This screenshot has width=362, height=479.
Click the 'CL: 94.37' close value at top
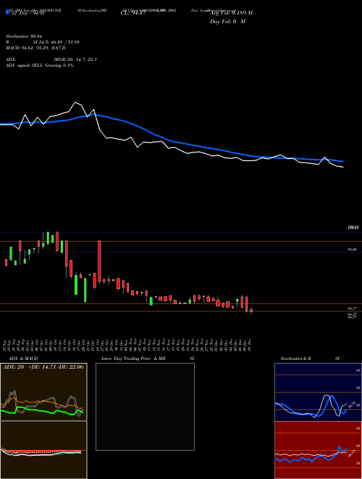point(132,12)
